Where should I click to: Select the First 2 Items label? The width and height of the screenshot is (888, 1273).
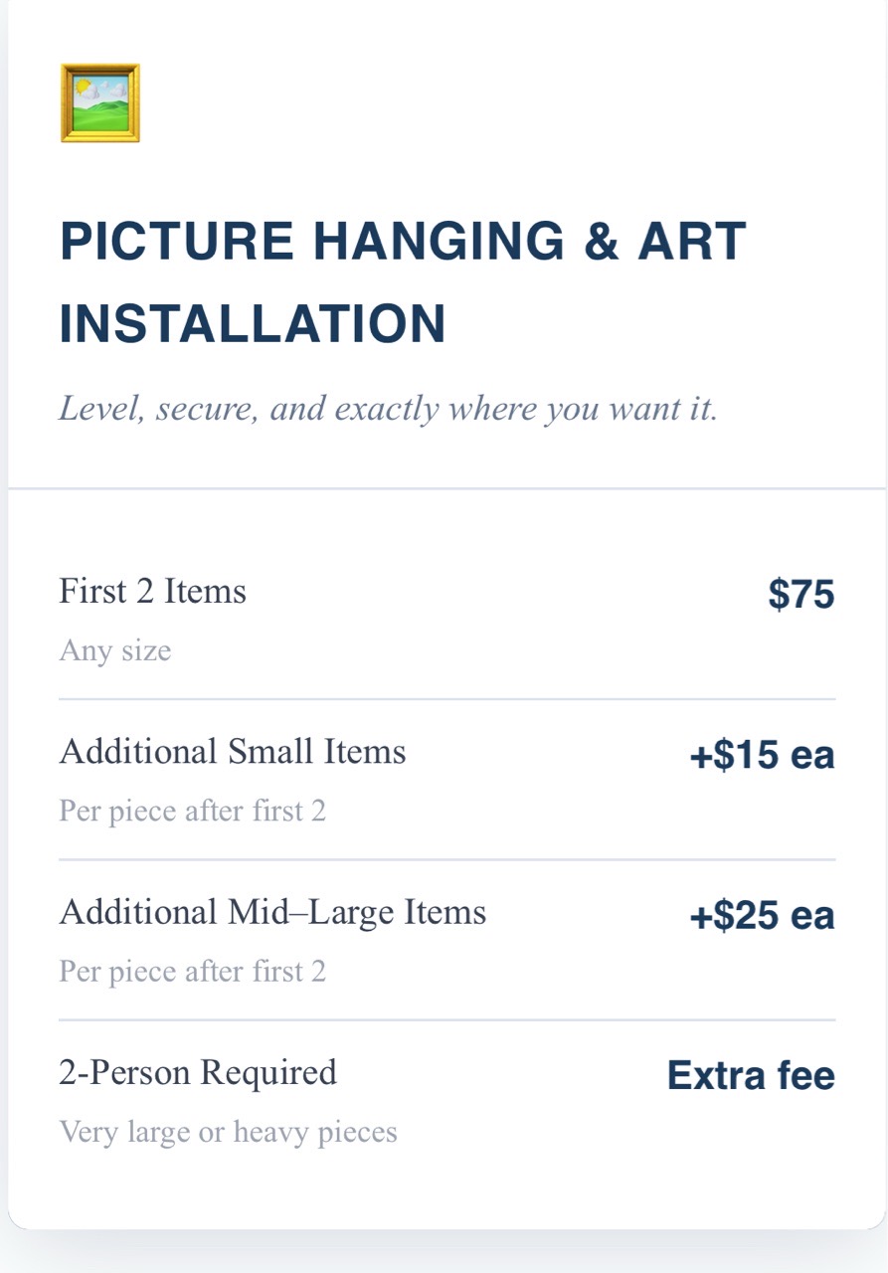coord(153,592)
